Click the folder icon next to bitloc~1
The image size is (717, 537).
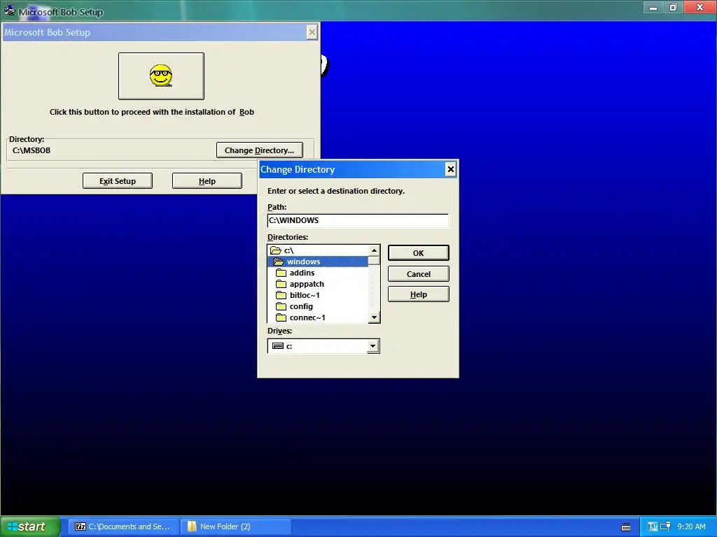click(281, 295)
